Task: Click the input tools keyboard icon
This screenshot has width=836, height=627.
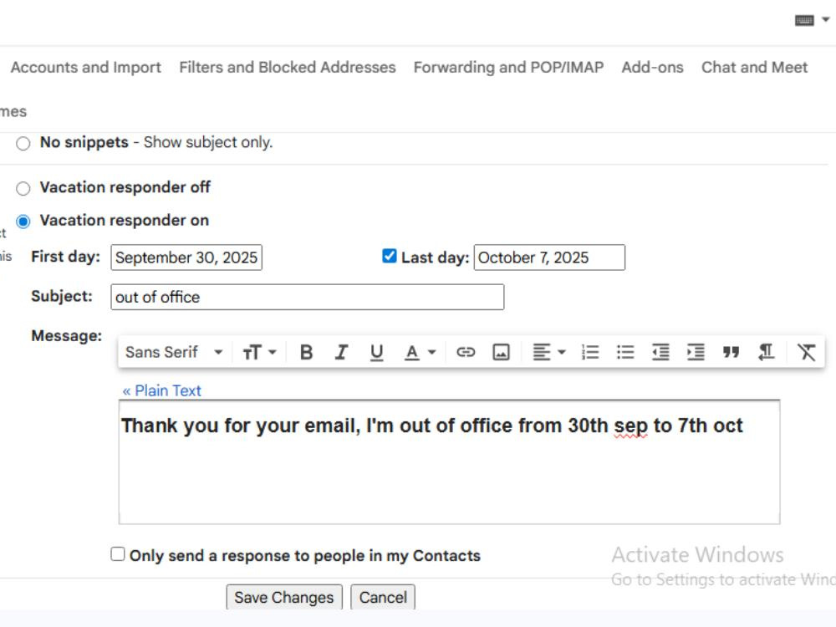Action: click(804, 20)
